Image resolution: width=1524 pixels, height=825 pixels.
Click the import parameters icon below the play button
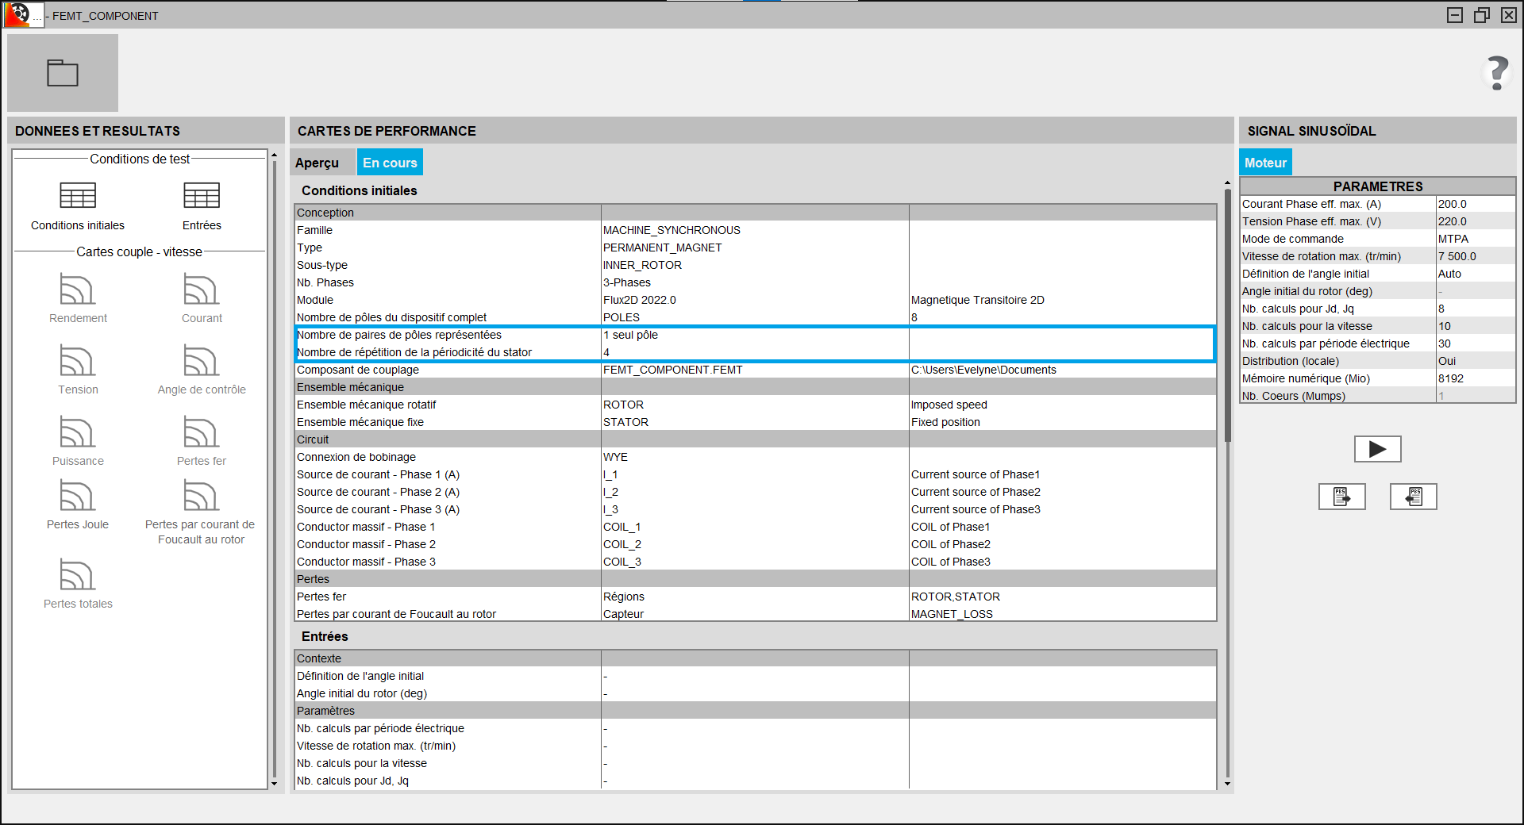point(1413,497)
